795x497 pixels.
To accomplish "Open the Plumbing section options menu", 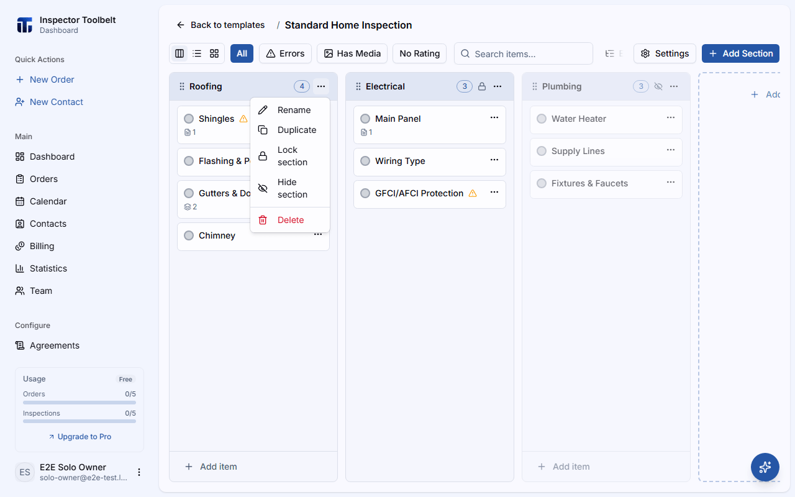I will pos(674,86).
